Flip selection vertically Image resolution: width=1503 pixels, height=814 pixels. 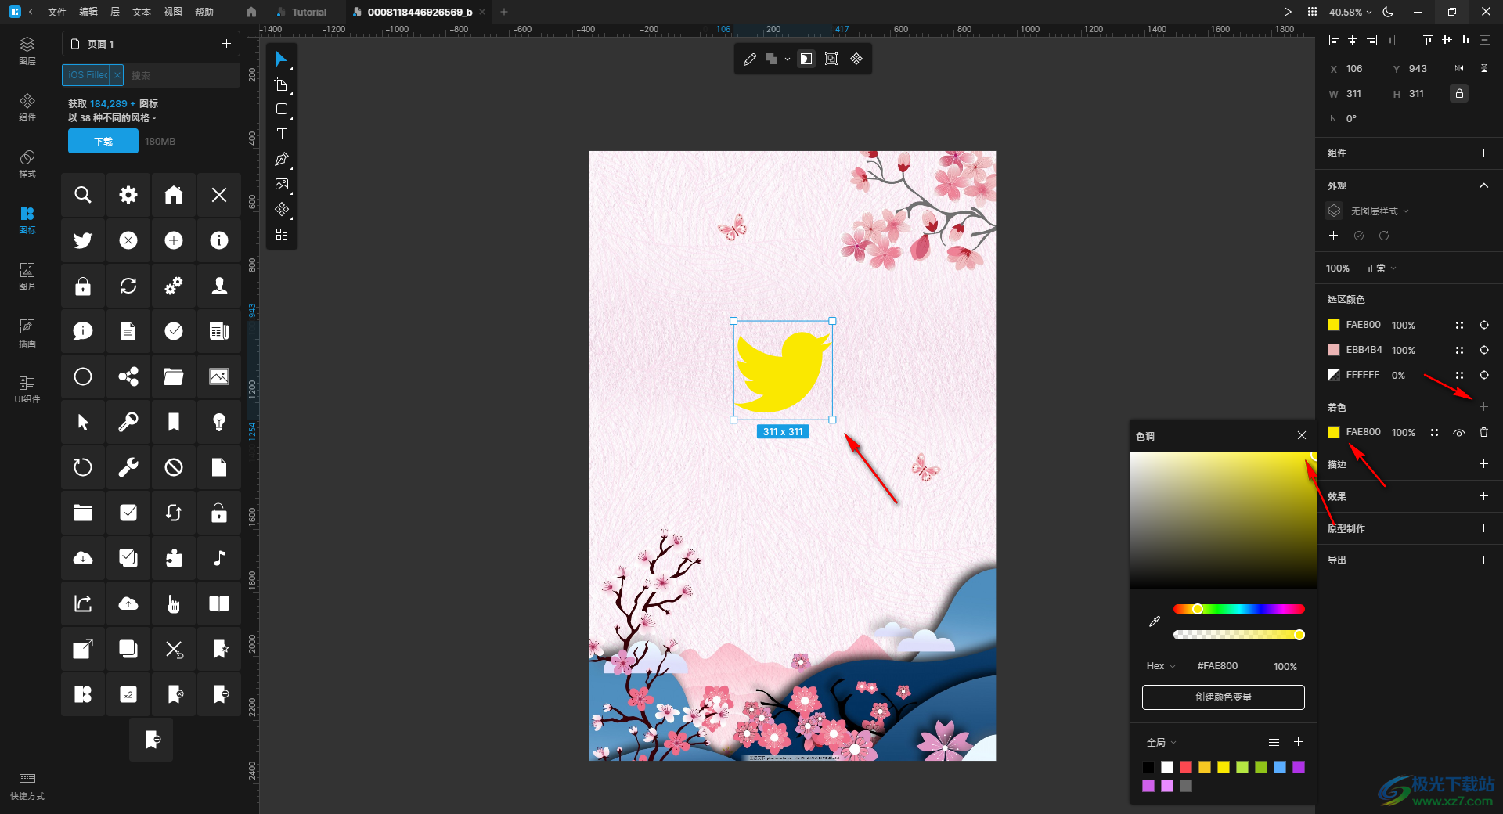click(1484, 69)
